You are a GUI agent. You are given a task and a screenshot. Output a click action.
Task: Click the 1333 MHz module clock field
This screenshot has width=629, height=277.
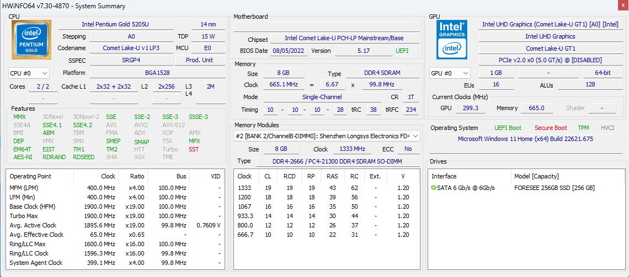click(352, 149)
